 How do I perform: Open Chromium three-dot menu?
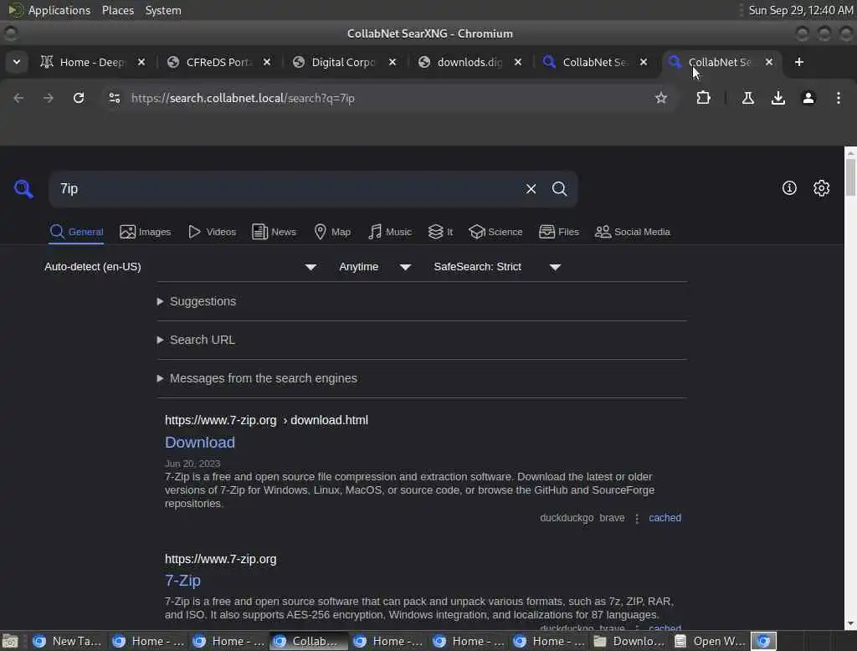839,98
